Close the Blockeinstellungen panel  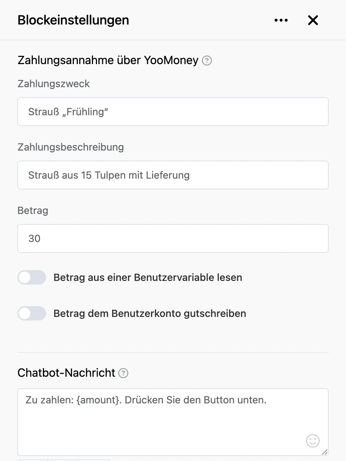(313, 20)
